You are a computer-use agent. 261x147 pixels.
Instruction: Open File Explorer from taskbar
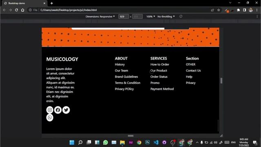(x=122, y=143)
